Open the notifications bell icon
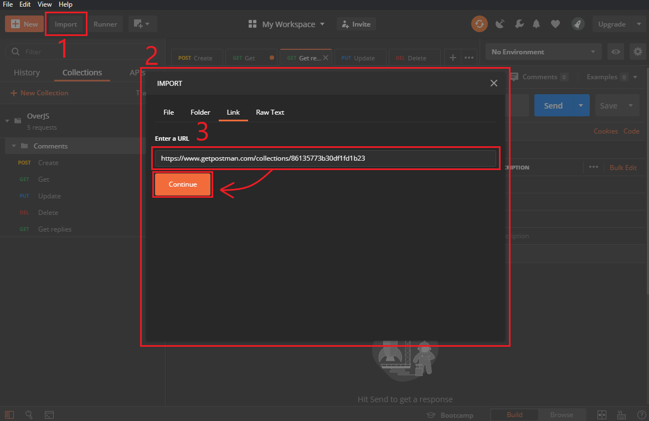The image size is (649, 421). (537, 24)
